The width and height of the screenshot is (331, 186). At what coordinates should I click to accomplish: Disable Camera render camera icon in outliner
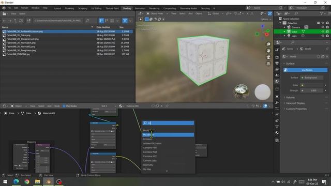[327, 27]
